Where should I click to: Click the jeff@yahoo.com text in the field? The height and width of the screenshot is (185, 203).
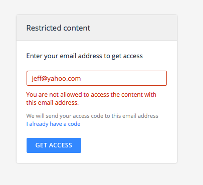[56, 78]
